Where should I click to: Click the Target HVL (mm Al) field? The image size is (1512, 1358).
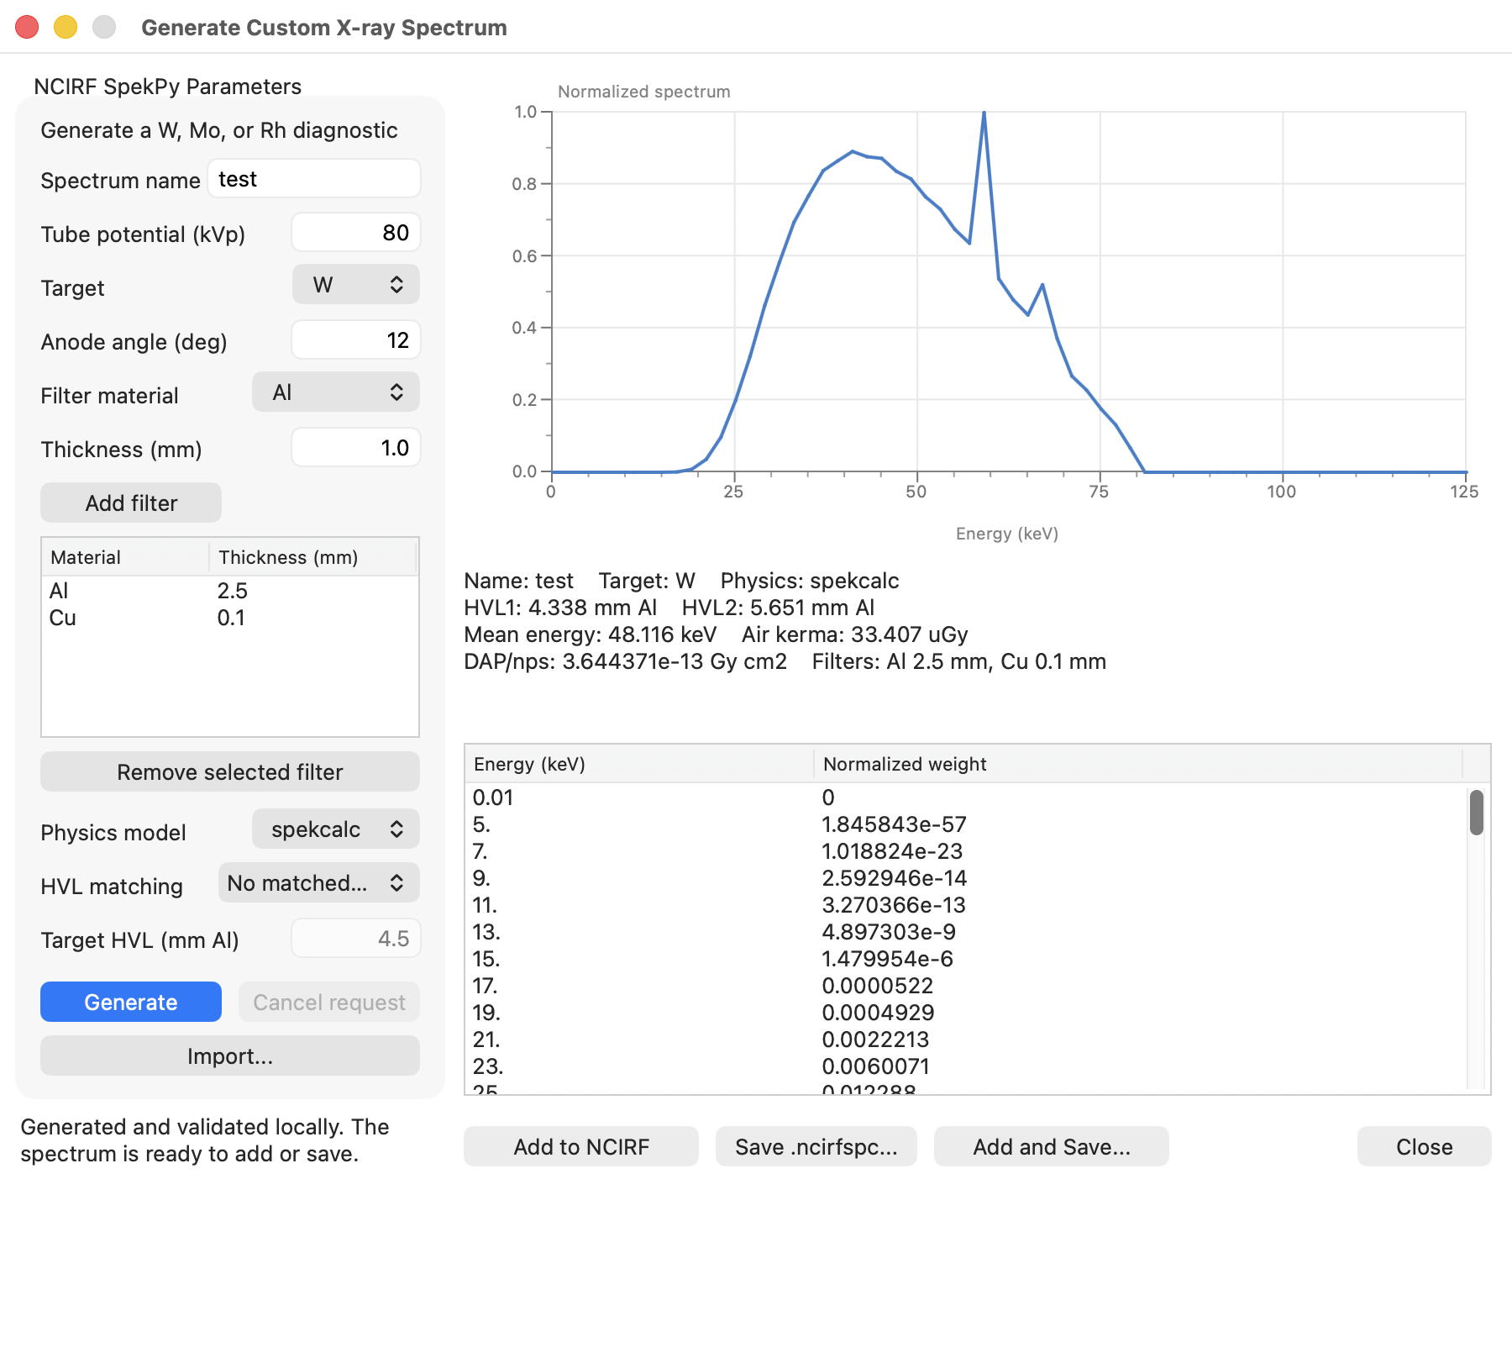356,939
